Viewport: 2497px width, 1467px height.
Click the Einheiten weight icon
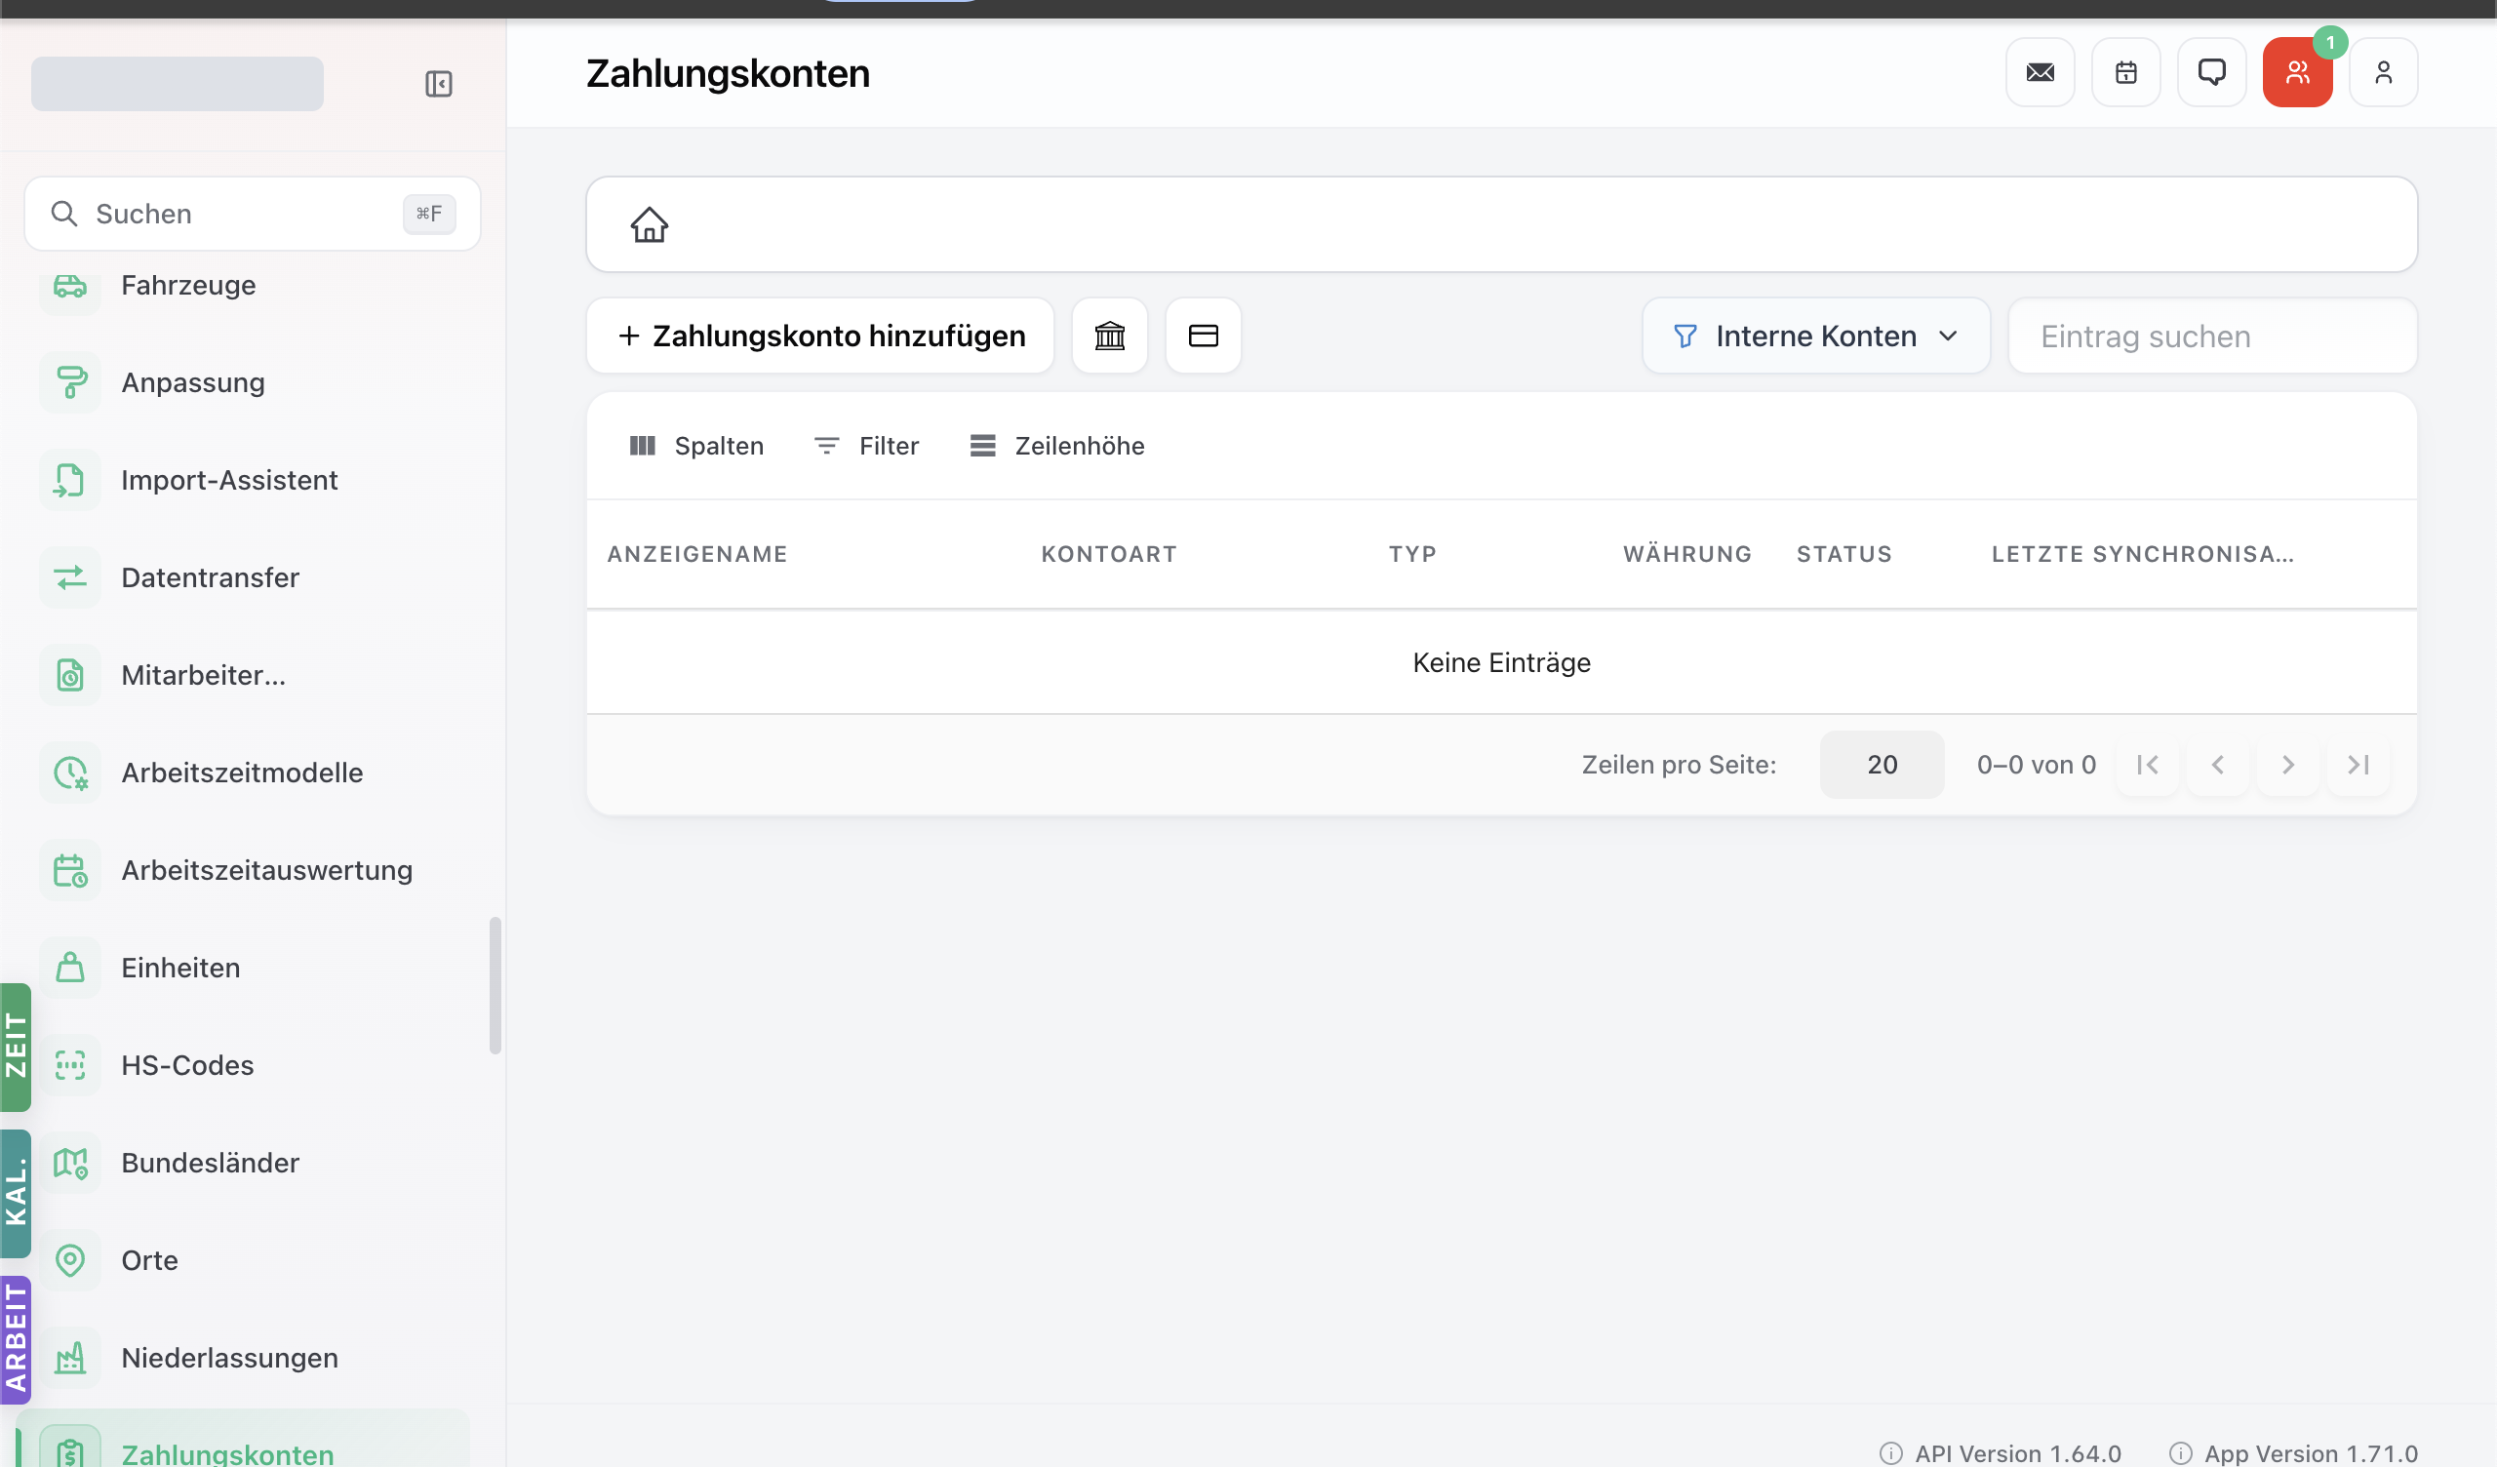[x=70, y=968]
